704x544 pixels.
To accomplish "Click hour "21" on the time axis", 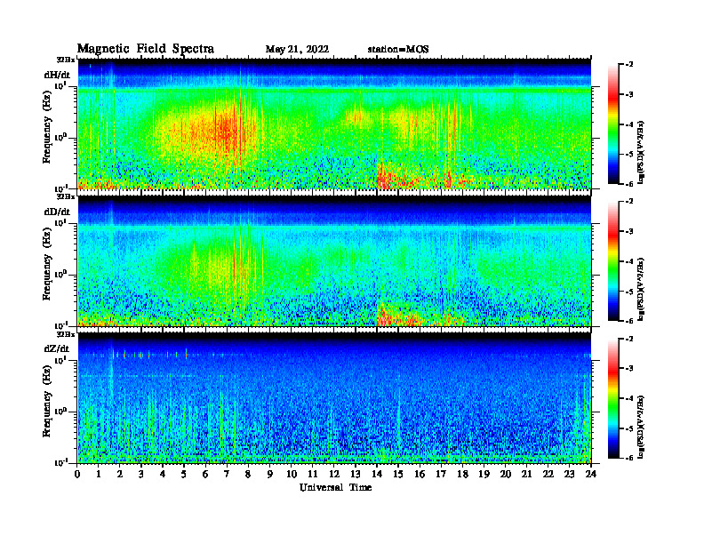I will click(526, 475).
